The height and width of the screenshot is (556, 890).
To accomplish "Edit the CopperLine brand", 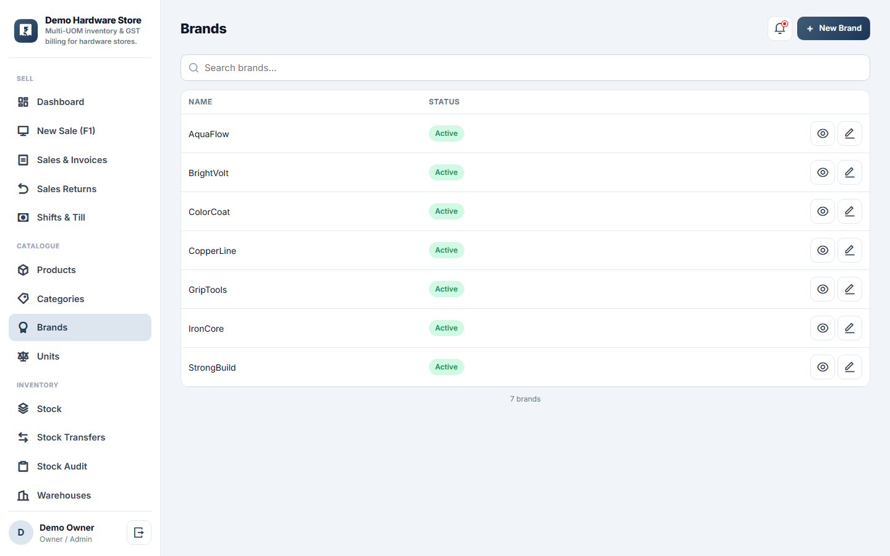I will 850,250.
